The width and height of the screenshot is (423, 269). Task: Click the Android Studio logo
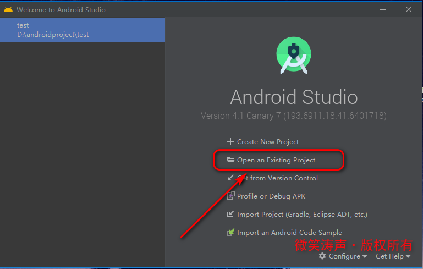(294, 56)
